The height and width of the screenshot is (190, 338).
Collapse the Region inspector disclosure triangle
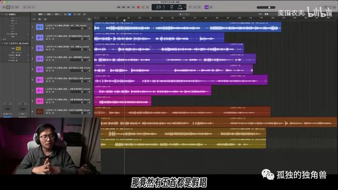point(2,14)
